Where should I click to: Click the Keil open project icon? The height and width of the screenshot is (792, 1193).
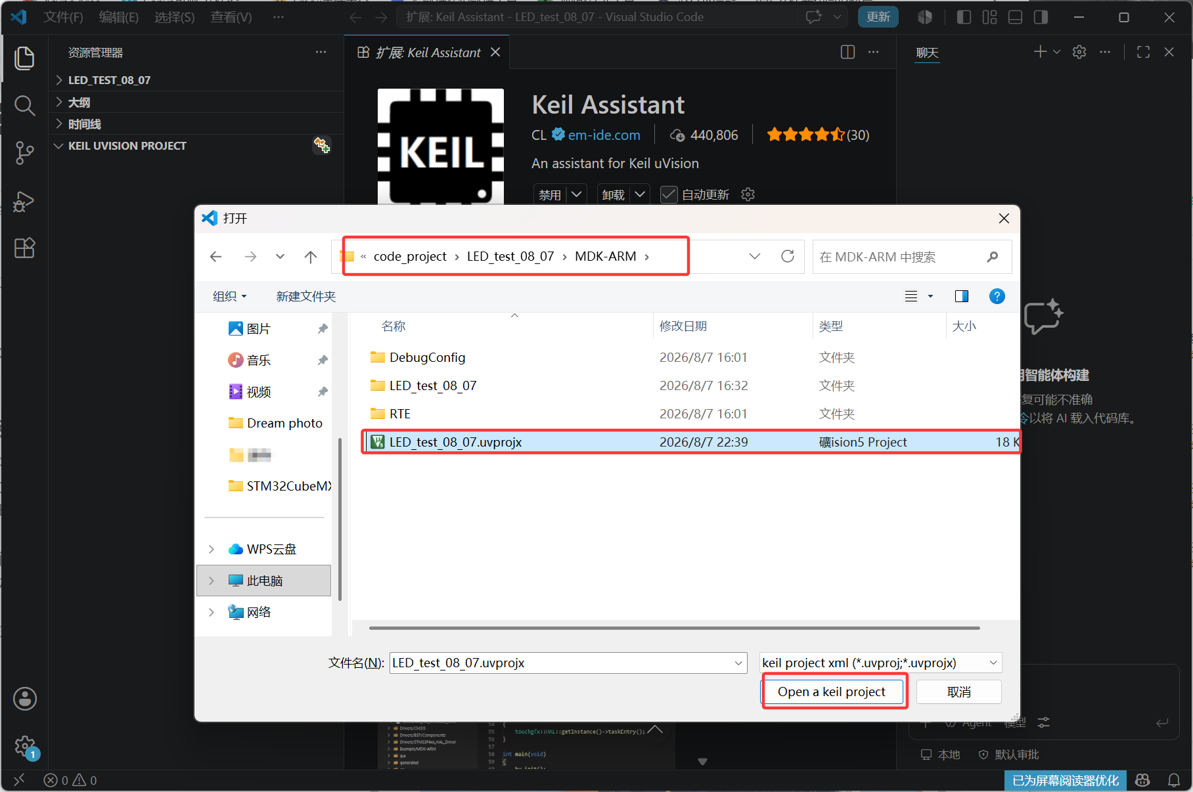coord(322,145)
